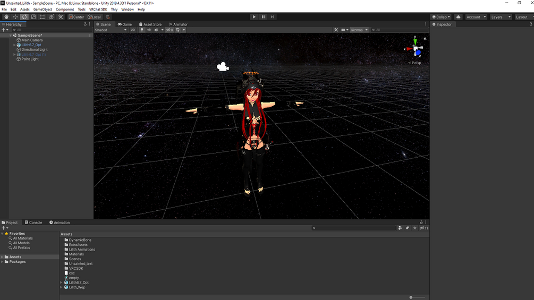Pause the editor playback

pyautogui.click(x=263, y=16)
